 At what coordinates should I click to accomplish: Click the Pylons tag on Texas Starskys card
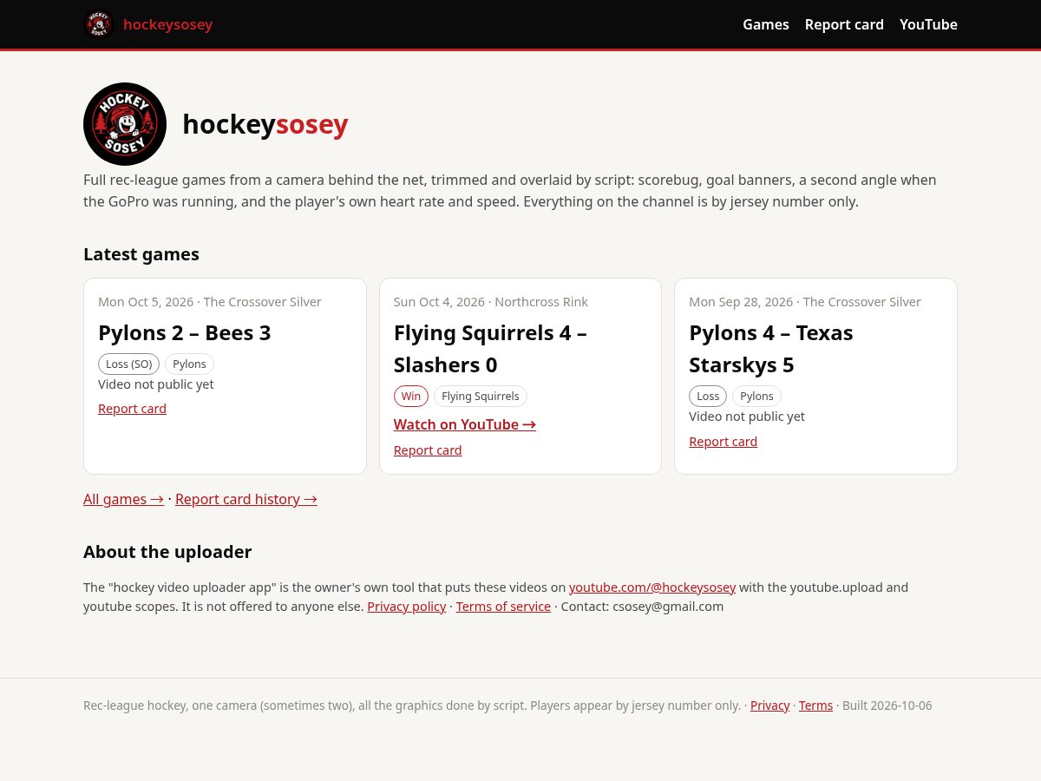756,397
